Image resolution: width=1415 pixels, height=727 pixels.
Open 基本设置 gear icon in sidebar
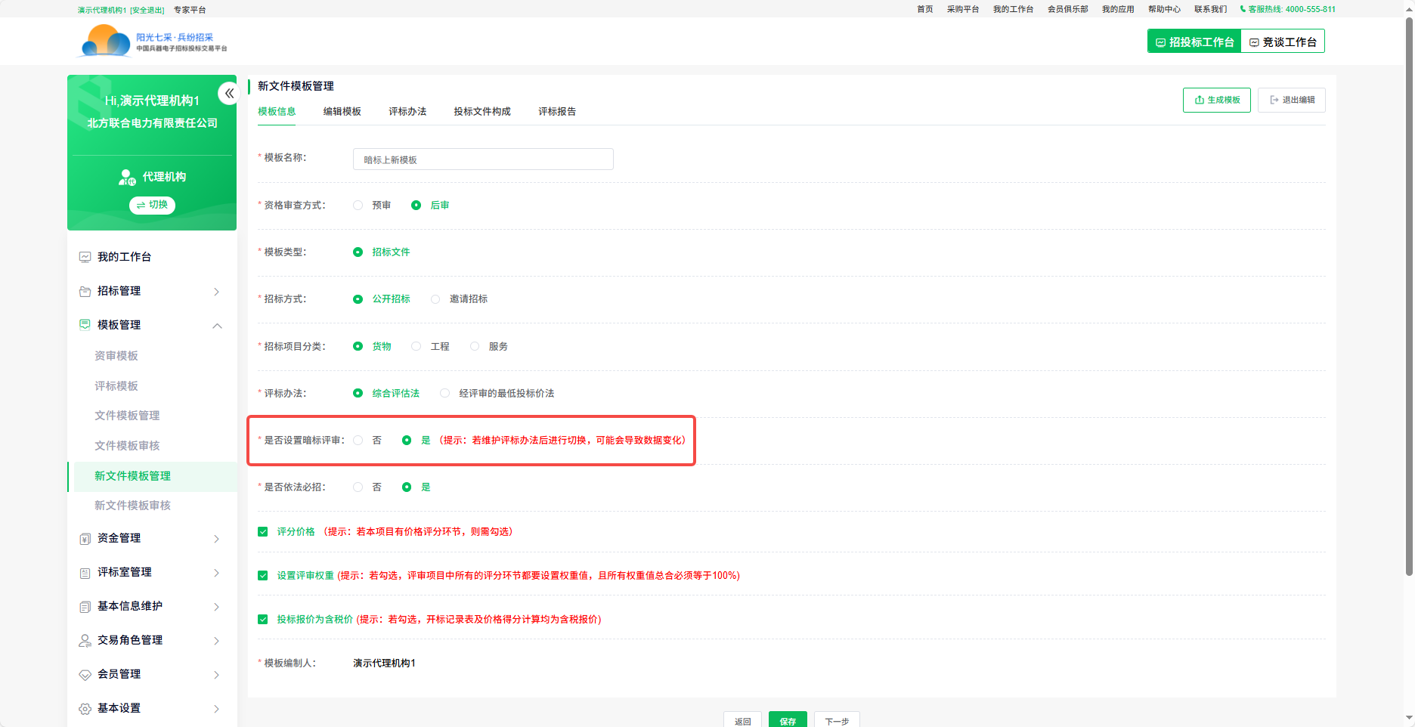(85, 708)
